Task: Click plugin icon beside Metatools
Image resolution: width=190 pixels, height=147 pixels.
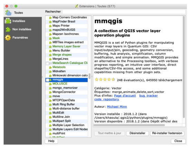Action: pos(50,67)
